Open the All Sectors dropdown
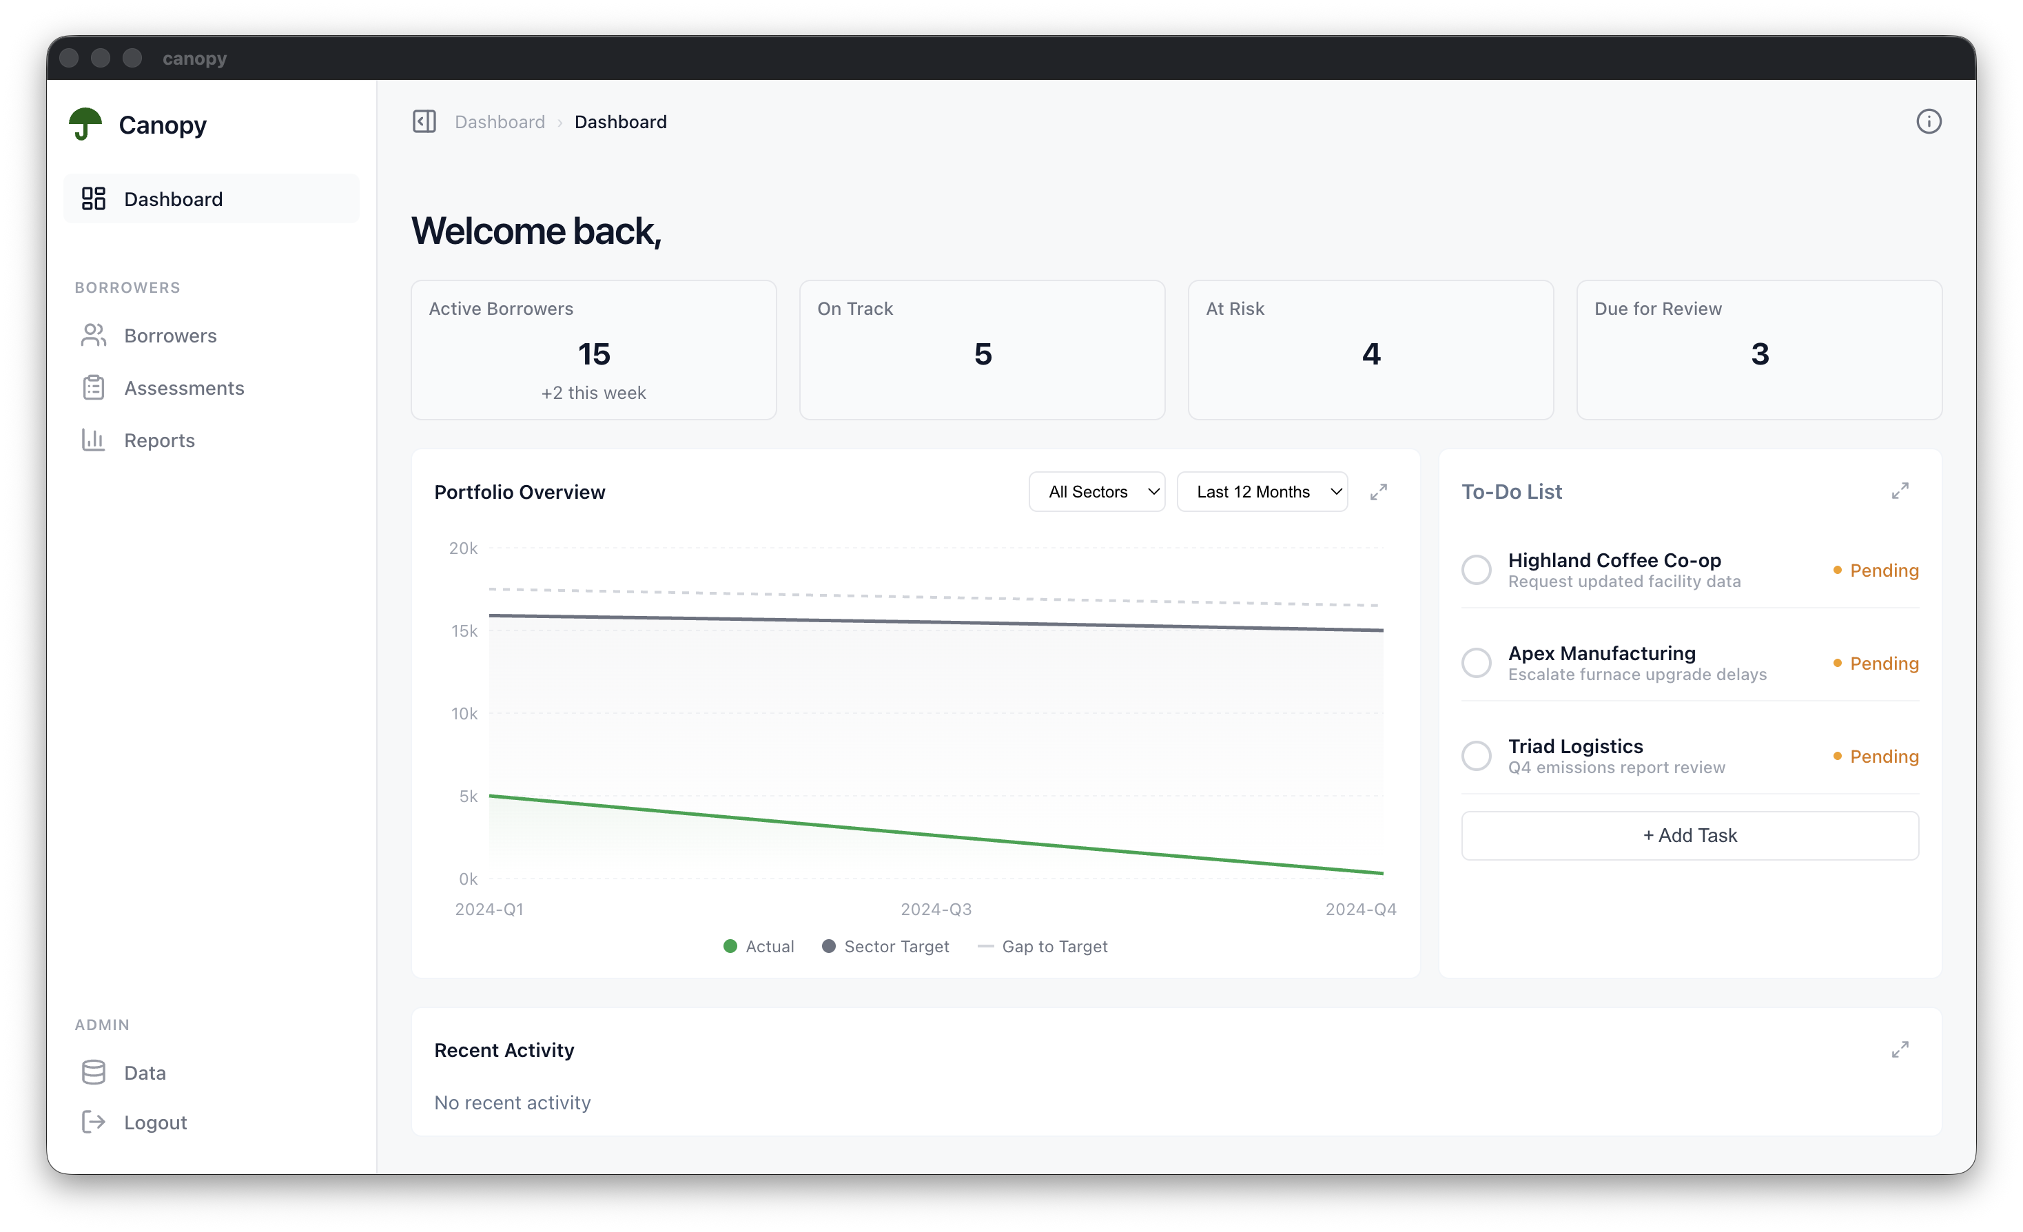2023x1232 pixels. click(1096, 492)
